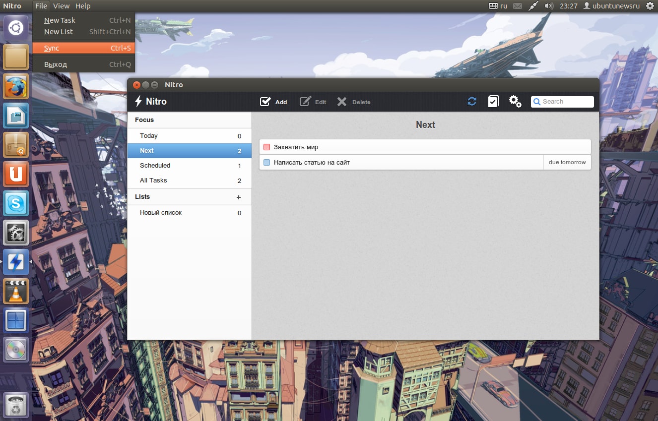Click the blue sync arrows icon

point(472,101)
